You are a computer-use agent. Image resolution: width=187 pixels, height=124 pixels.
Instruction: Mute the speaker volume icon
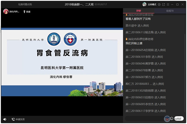tap(5, 119)
